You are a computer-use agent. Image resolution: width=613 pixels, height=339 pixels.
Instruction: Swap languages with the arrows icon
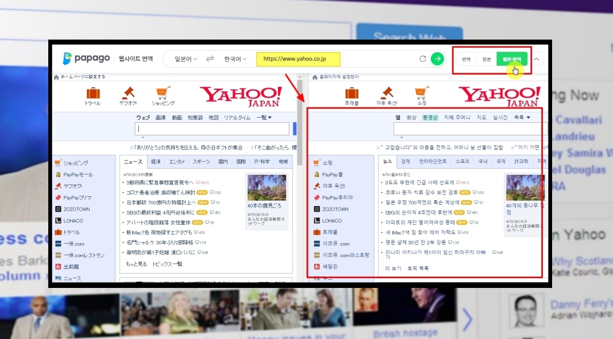click(x=210, y=59)
